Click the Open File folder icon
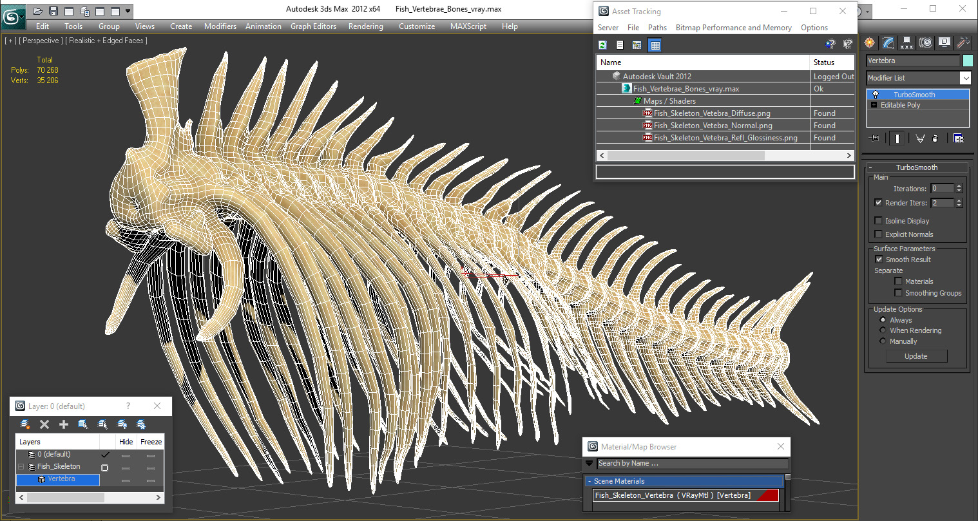The height and width of the screenshot is (521, 978). [38, 11]
